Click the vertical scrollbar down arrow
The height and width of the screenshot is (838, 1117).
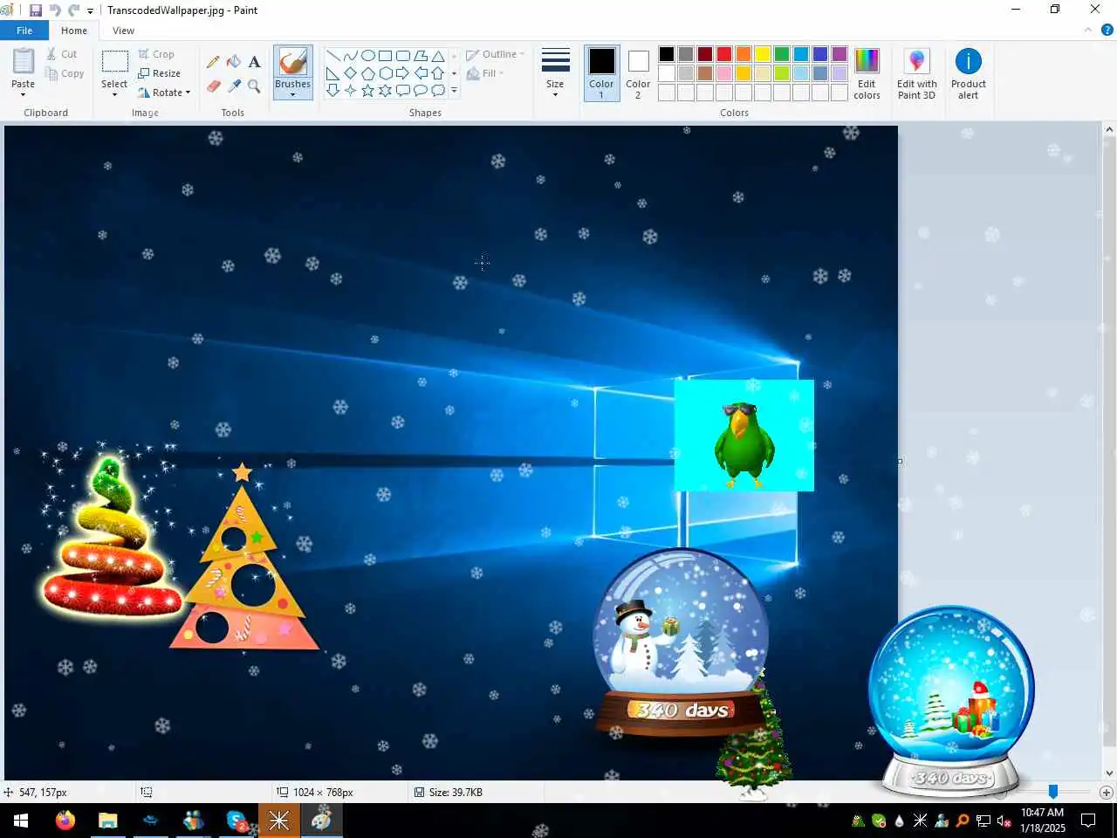coord(1109,773)
